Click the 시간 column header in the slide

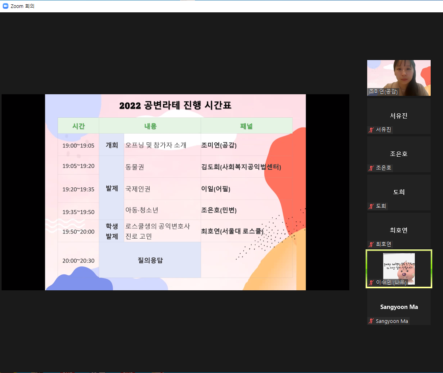pos(78,126)
